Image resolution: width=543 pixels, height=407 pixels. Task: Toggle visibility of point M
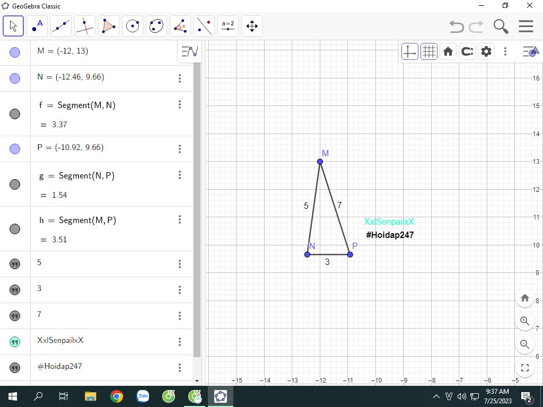[x=15, y=52]
